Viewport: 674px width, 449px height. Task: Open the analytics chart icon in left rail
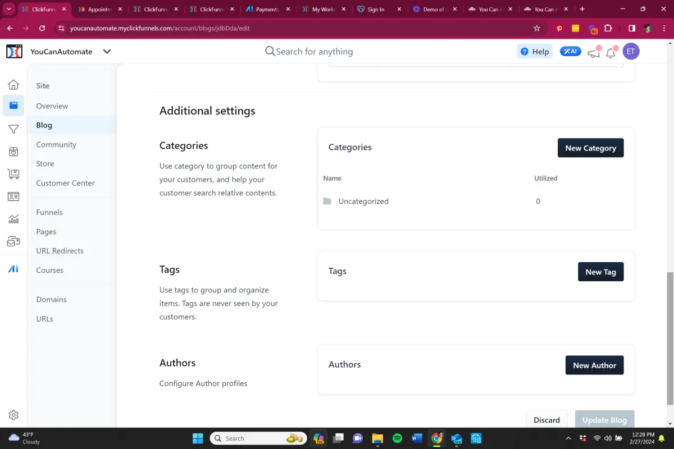(x=13, y=219)
